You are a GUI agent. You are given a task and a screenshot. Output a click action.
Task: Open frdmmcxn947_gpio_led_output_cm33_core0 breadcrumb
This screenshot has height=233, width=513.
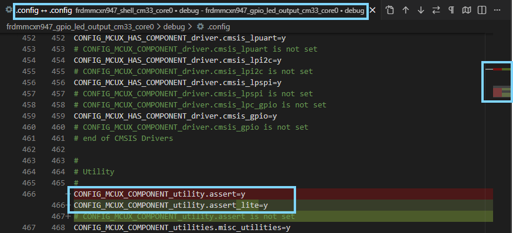80,26
